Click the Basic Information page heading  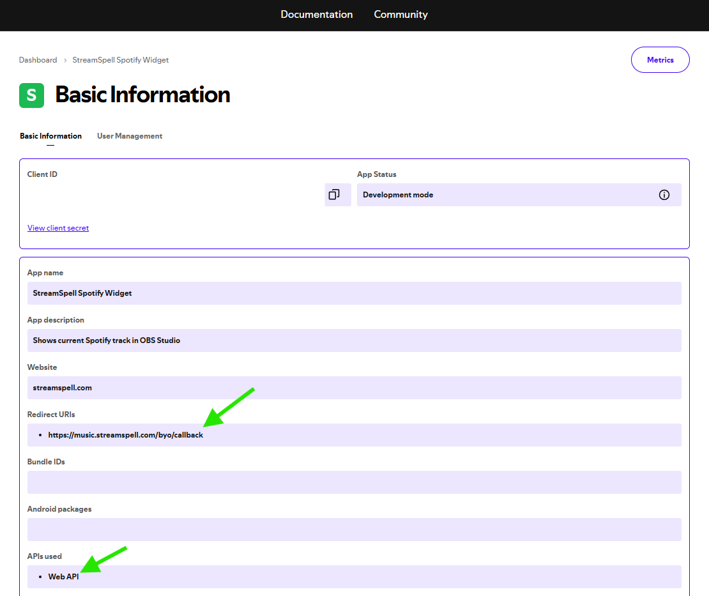pyautogui.click(x=142, y=95)
